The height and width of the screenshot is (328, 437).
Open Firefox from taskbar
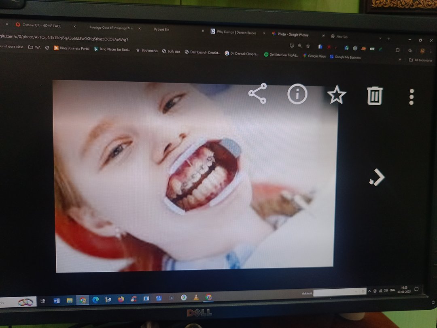tap(121, 299)
